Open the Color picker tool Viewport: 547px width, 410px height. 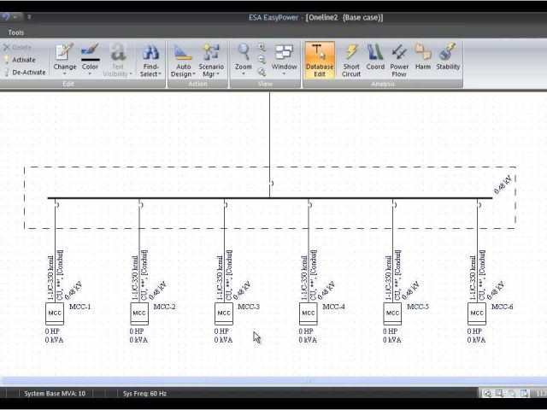pos(90,59)
